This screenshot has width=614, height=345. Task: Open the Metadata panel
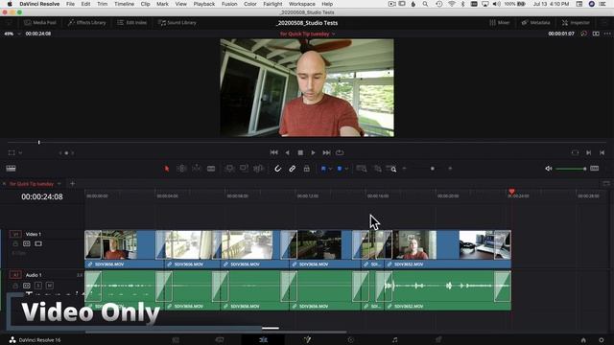(535, 23)
